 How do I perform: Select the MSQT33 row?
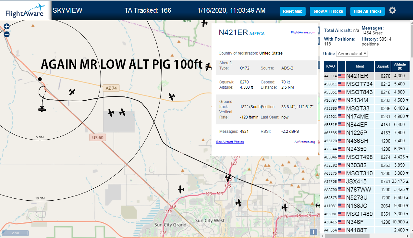(367, 108)
